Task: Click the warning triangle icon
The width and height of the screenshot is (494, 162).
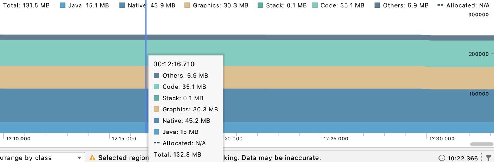Action: pyautogui.click(x=92, y=158)
